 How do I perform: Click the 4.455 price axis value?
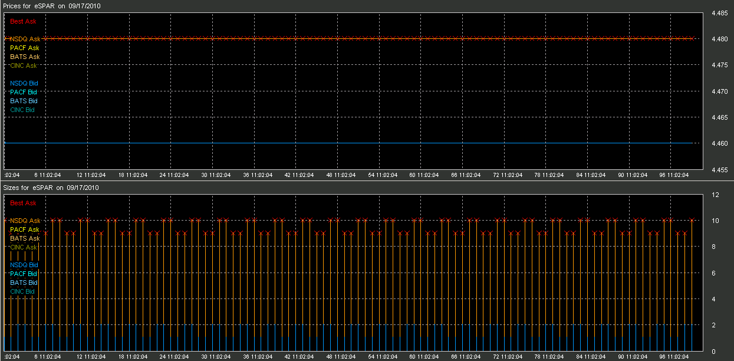point(719,170)
